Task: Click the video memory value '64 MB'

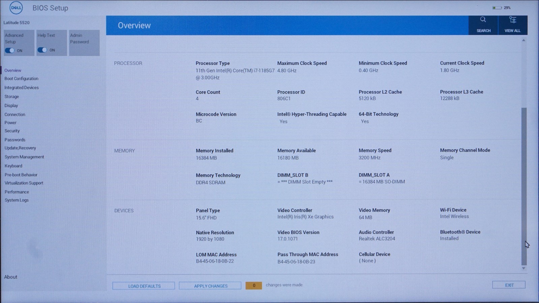Action: [365, 217]
